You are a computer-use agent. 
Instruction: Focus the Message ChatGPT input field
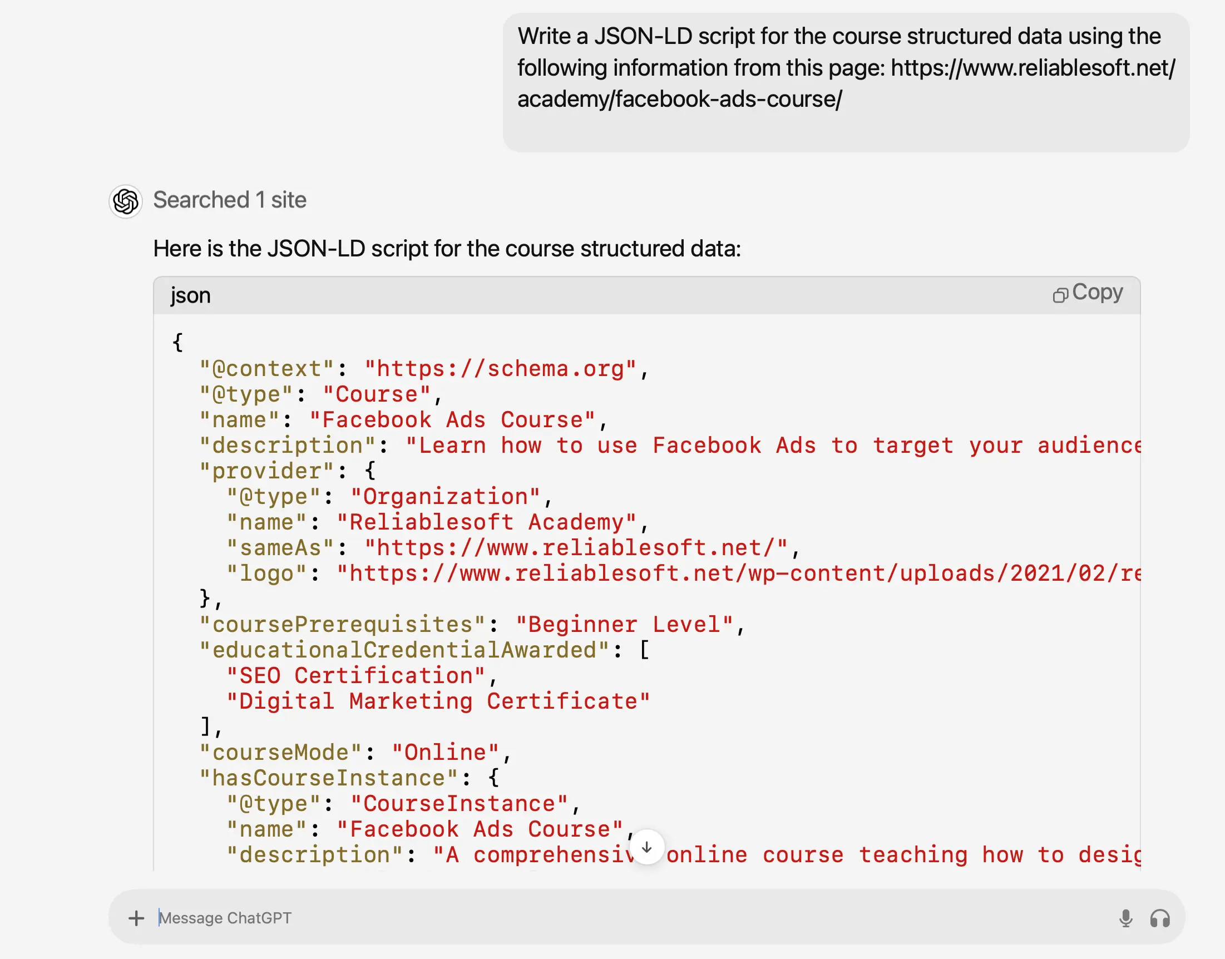618,918
